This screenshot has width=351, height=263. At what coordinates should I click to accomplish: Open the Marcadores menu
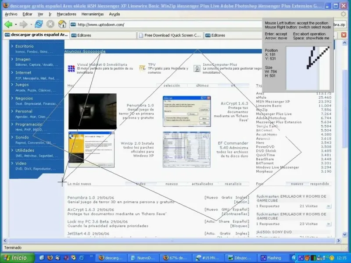point(67,14)
